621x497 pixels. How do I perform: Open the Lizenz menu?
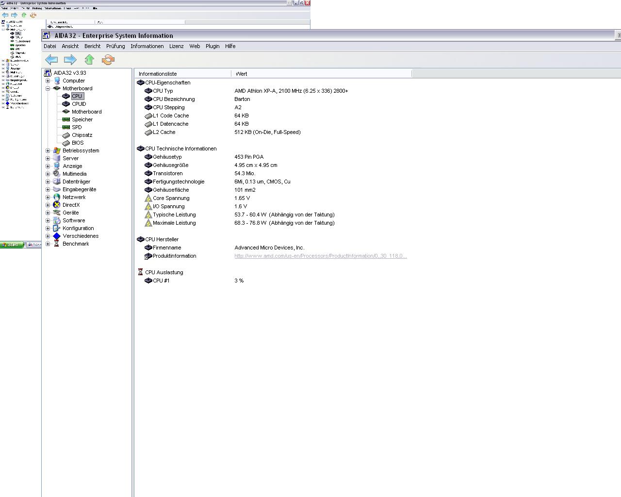tap(177, 46)
